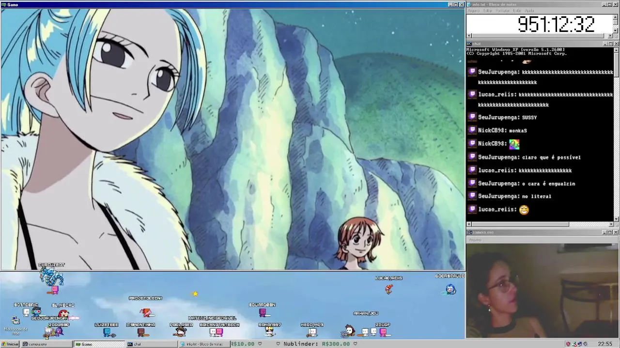The image size is (620, 348).
Task: Click Meus locais de rede desktop icon
Action: 15,325
